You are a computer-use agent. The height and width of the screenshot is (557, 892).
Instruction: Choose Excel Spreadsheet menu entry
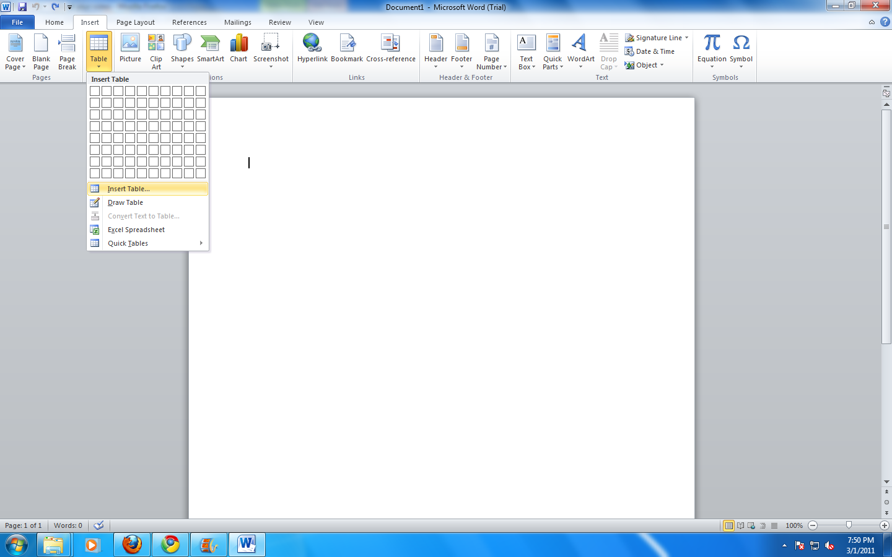click(147, 230)
